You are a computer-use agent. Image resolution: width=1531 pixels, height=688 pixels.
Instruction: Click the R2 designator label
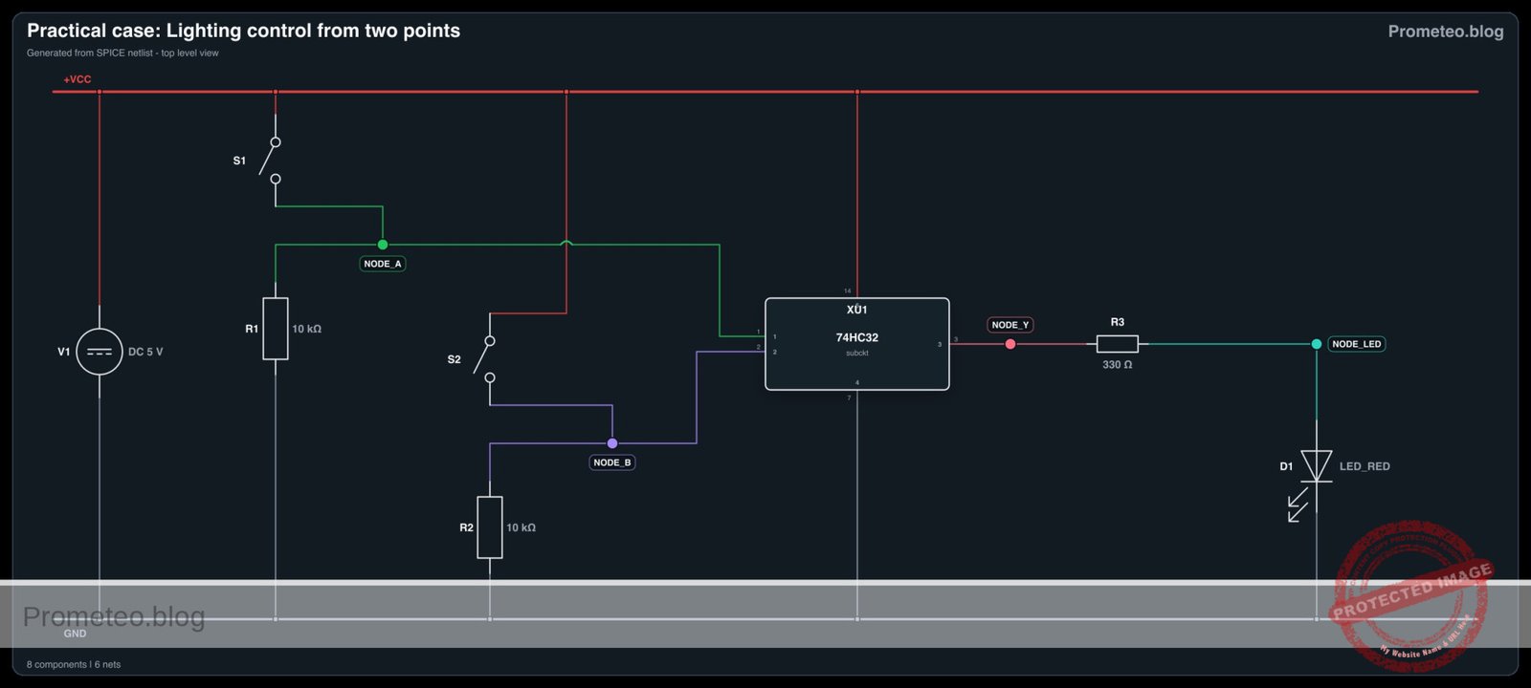coord(466,527)
